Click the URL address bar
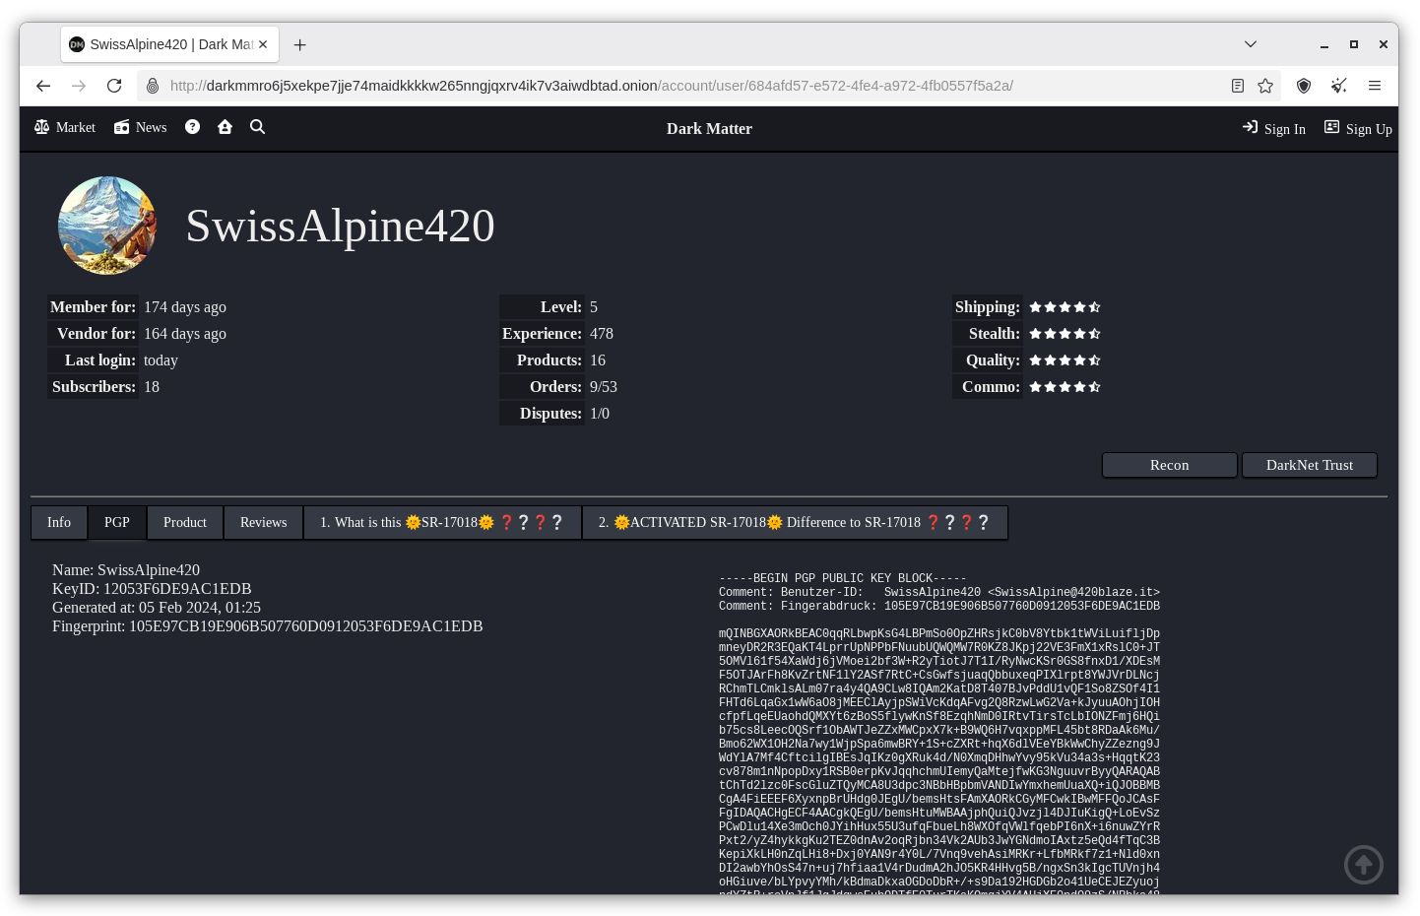Image resolution: width=1420 pixels, height=916 pixels. click(591, 86)
